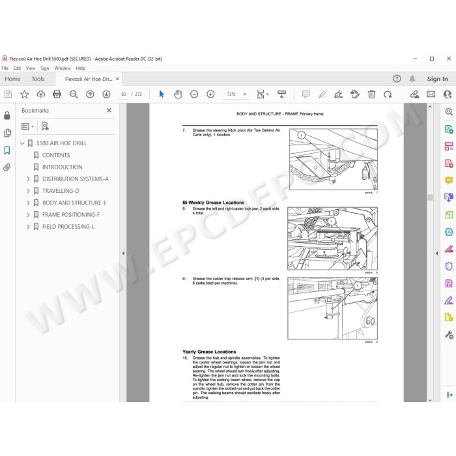
Task: Expand FIELD PROCESSING-L bookmark
Action: (28, 227)
